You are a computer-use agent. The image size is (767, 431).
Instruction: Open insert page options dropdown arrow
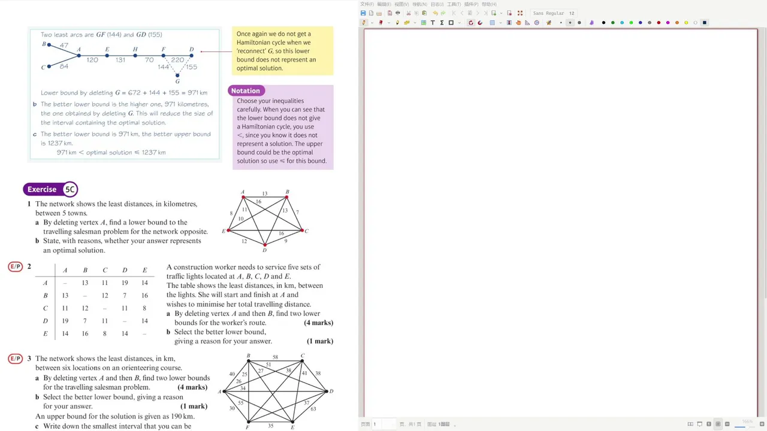501,13
